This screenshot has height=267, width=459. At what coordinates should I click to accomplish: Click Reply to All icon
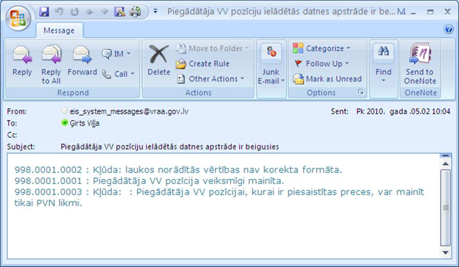pos(51,61)
